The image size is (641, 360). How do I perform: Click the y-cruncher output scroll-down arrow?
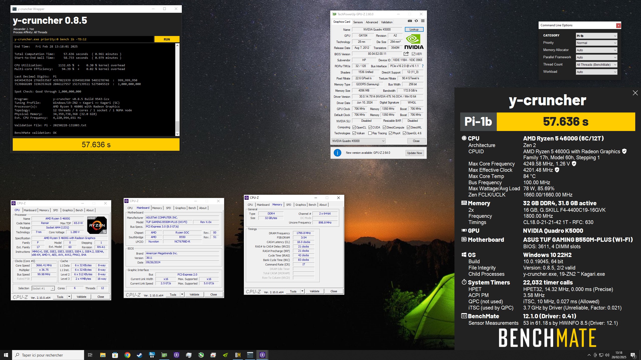(x=178, y=134)
